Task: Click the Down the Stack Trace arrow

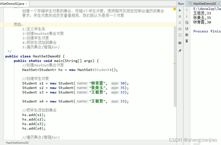Action: pos(187,16)
